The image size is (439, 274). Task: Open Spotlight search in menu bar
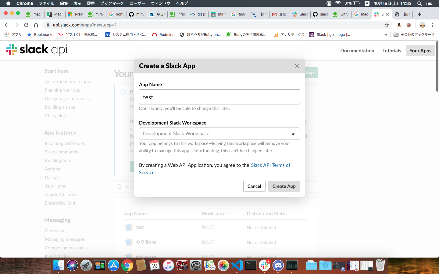tap(419, 3)
